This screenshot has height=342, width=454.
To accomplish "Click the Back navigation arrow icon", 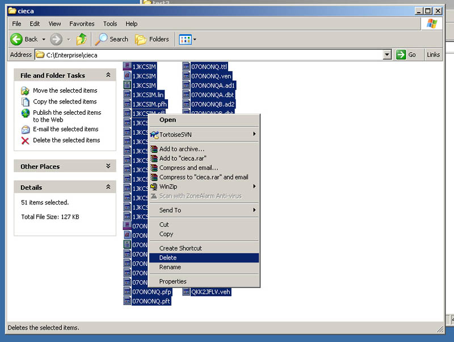I will coord(16,39).
